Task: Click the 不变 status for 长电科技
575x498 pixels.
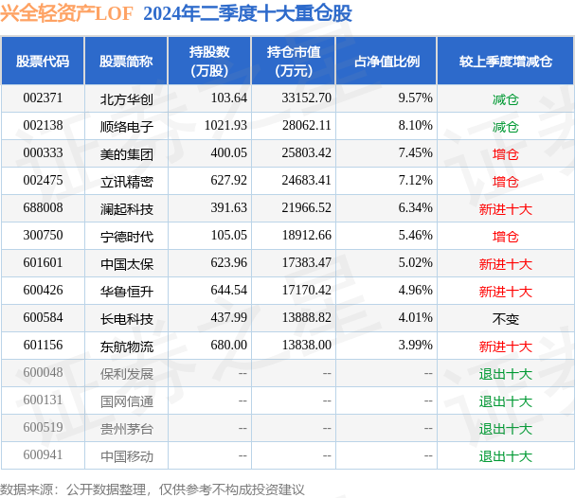Action: tap(505, 319)
